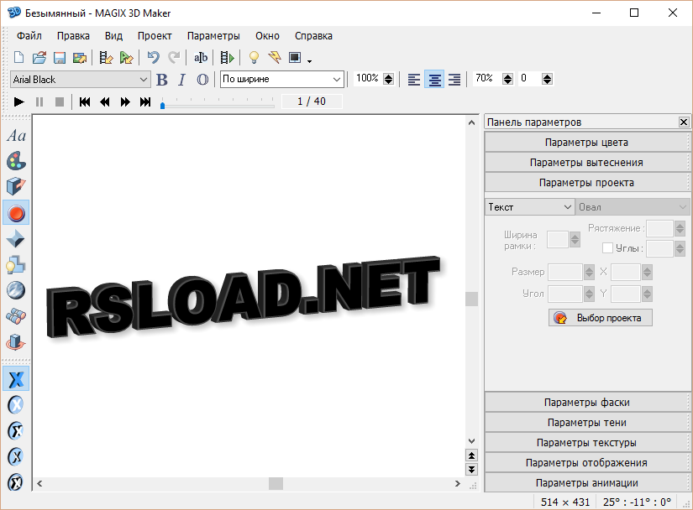This screenshot has height=510, width=693.
Task: Toggle Italic text formatting
Action: pyautogui.click(x=181, y=80)
